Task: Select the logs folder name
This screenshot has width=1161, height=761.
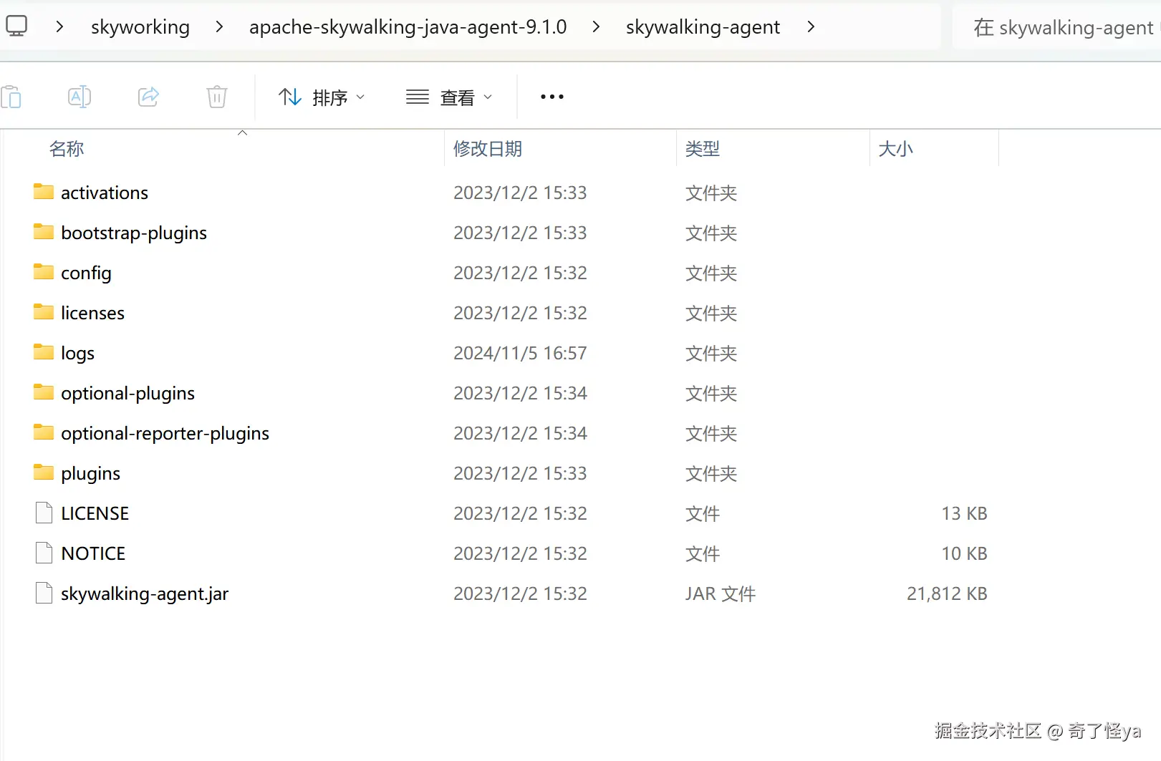Action: coord(77,353)
